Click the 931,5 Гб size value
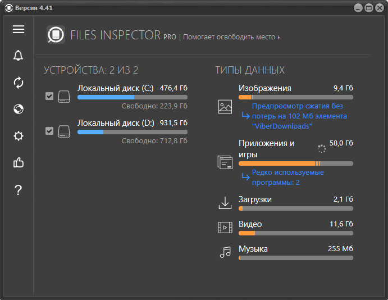This screenshot has width=388, height=300. 174,123
